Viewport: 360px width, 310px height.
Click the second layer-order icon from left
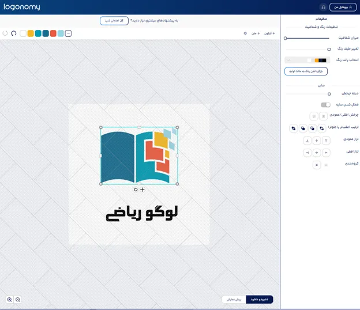coord(303,128)
